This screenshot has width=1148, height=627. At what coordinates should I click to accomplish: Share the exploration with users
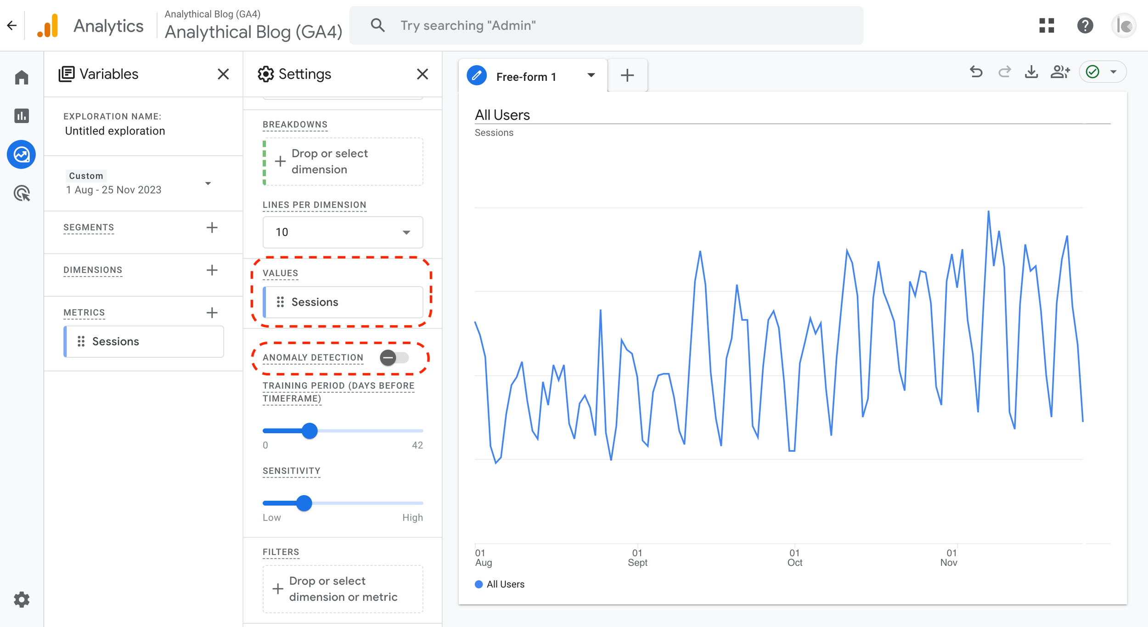click(1060, 72)
